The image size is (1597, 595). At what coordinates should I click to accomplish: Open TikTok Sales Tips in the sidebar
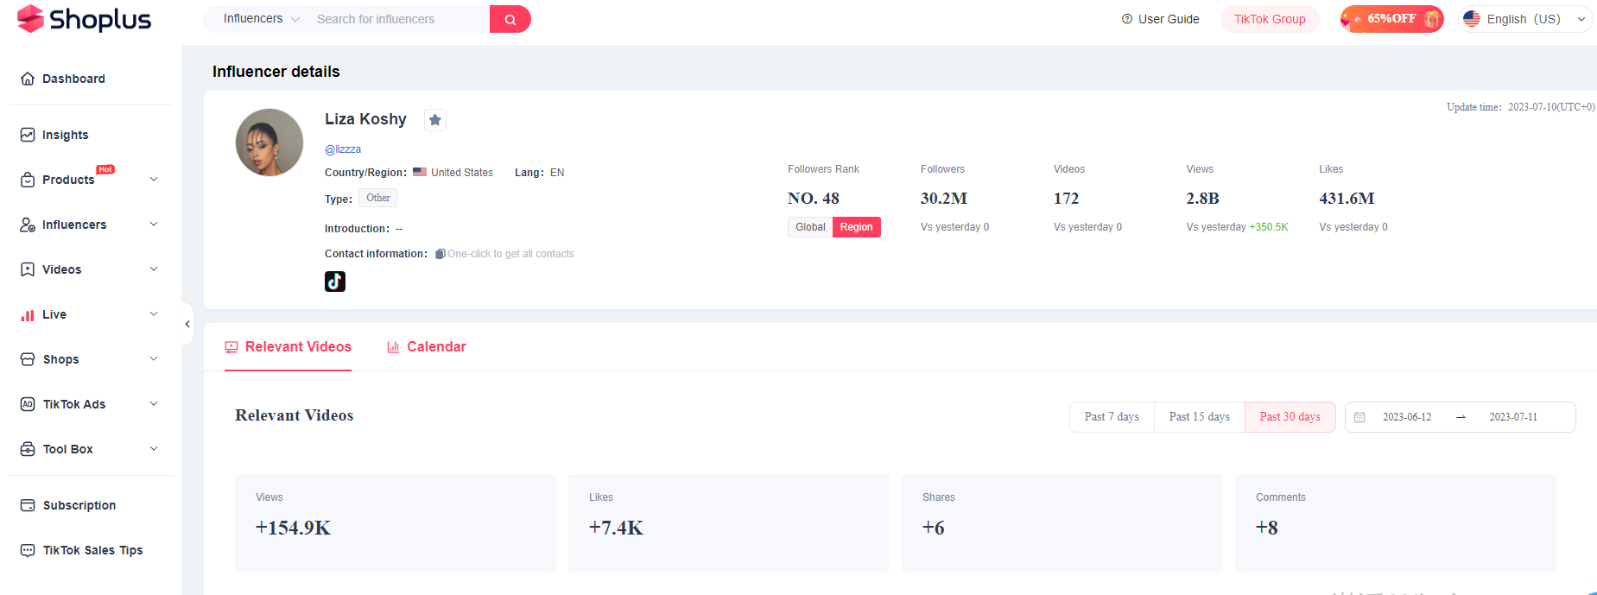click(x=93, y=550)
